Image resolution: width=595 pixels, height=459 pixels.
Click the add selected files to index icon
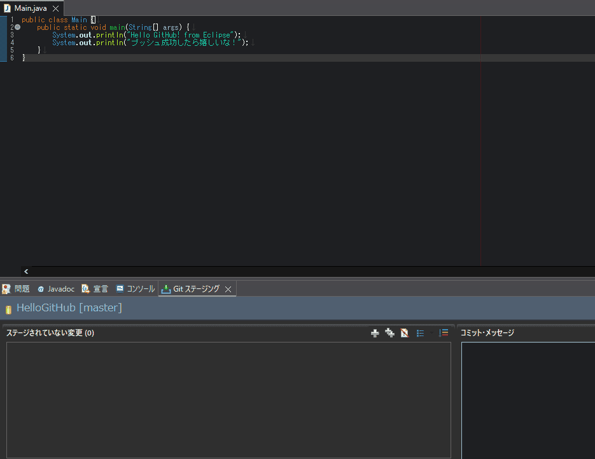coord(375,333)
